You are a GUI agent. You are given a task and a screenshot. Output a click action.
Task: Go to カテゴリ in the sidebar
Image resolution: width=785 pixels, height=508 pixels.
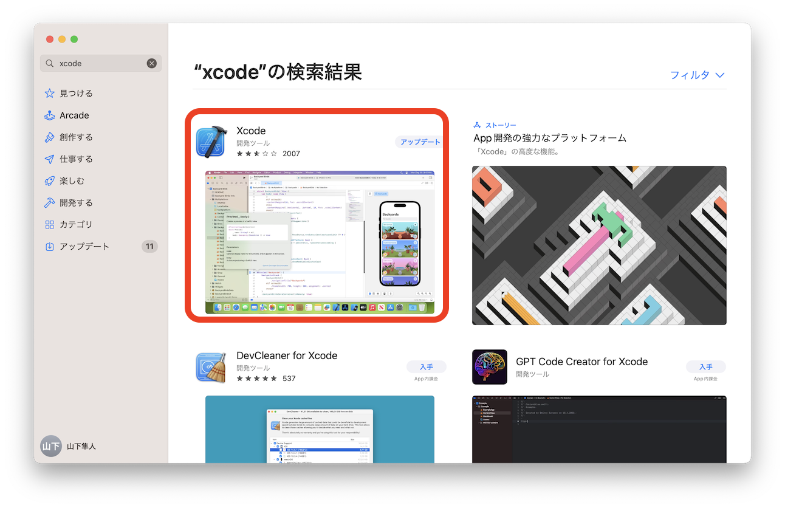76,225
